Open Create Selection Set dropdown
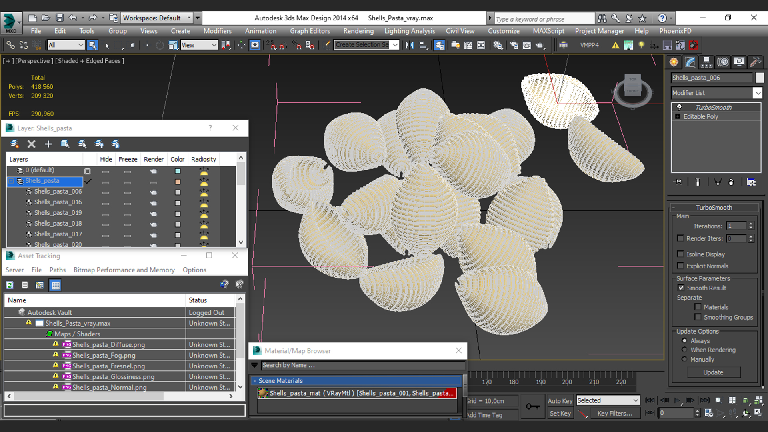768x432 pixels. (395, 45)
